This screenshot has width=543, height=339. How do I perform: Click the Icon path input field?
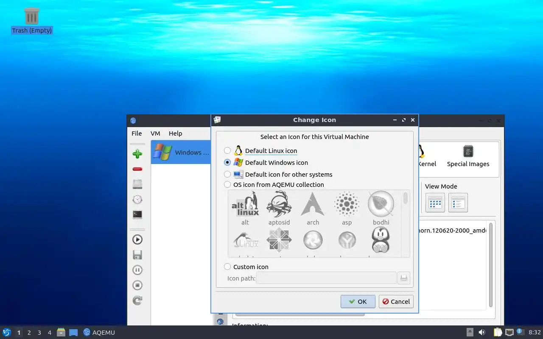(x=326, y=278)
